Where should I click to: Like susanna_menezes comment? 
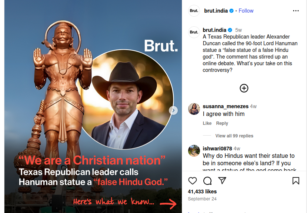(x=207, y=123)
